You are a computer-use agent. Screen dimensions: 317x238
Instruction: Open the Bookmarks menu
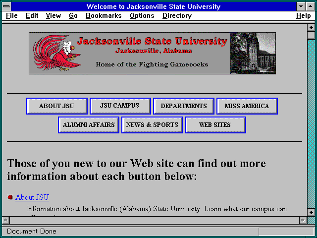pyautogui.click(x=104, y=15)
